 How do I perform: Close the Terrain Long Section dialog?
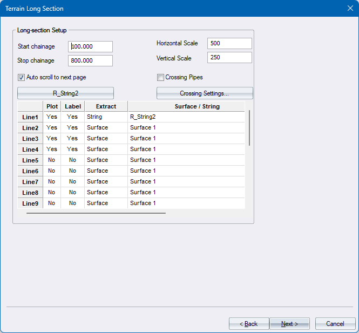pos(350,9)
